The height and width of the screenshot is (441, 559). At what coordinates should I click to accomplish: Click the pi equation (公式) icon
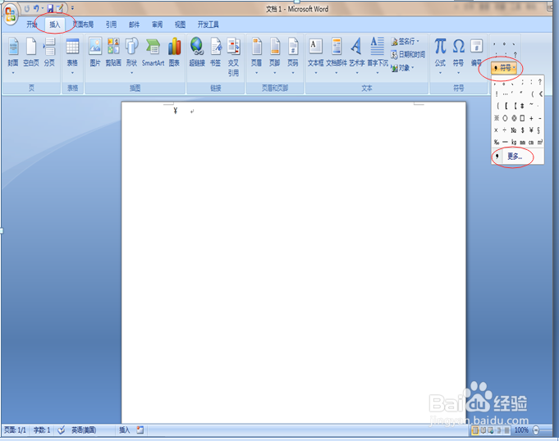click(x=440, y=46)
